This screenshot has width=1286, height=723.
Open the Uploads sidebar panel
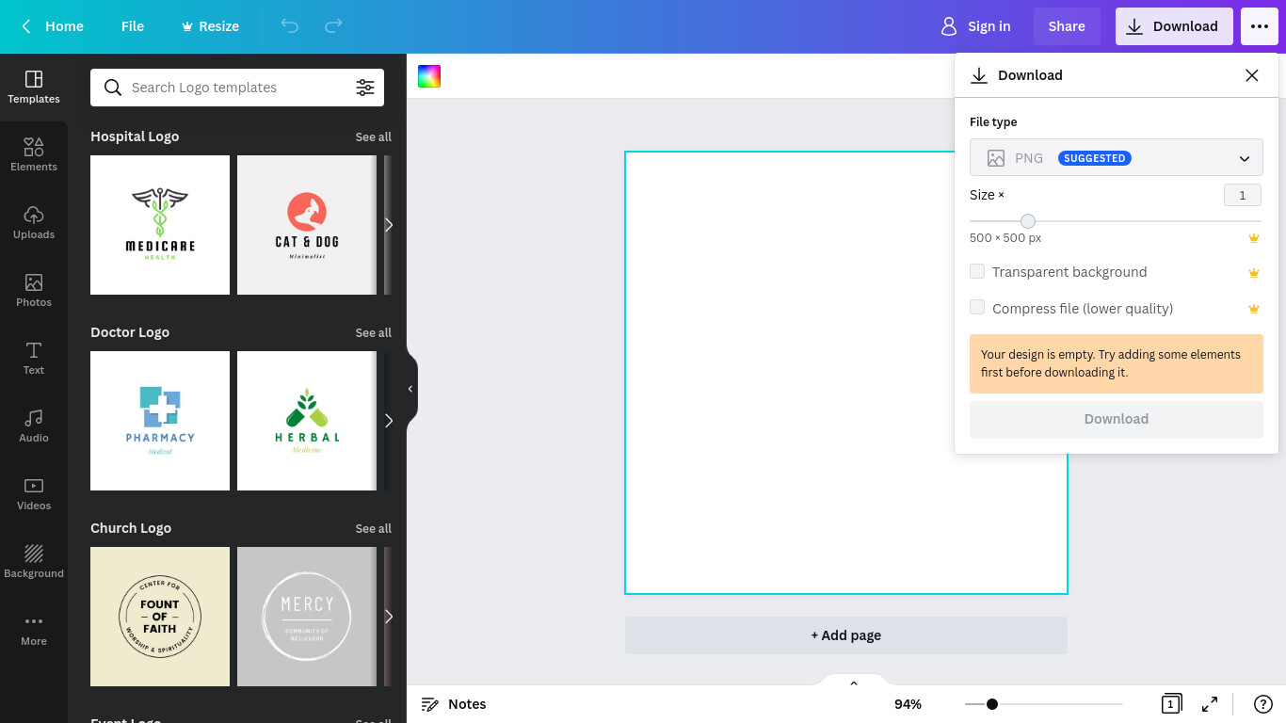click(x=34, y=222)
